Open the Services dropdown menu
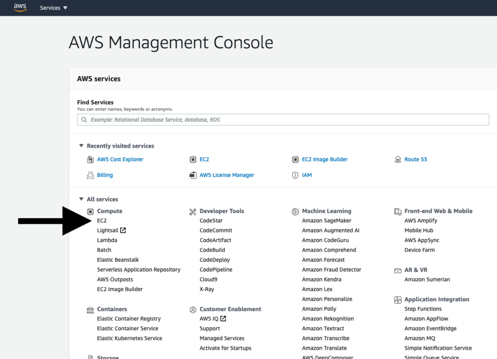 (x=53, y=8)
